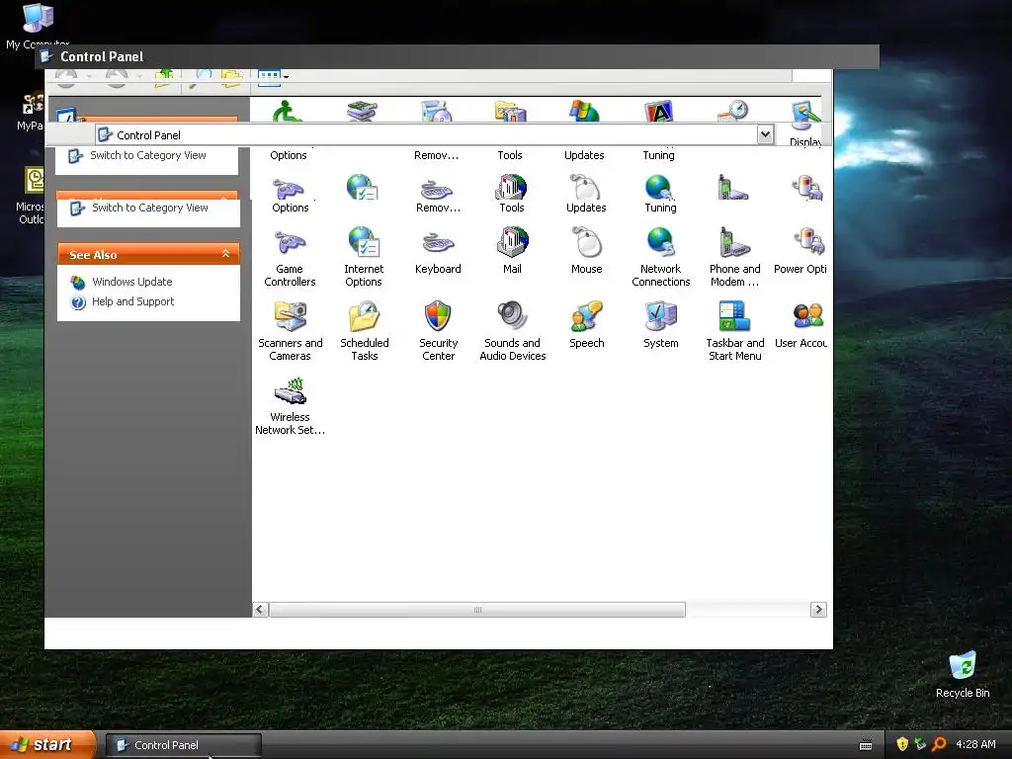Image resolution: width=1012 pixels, height=759 pixels.
Task: Open Wireless Network Setup wizard icon
Action: tap(290, 406)
